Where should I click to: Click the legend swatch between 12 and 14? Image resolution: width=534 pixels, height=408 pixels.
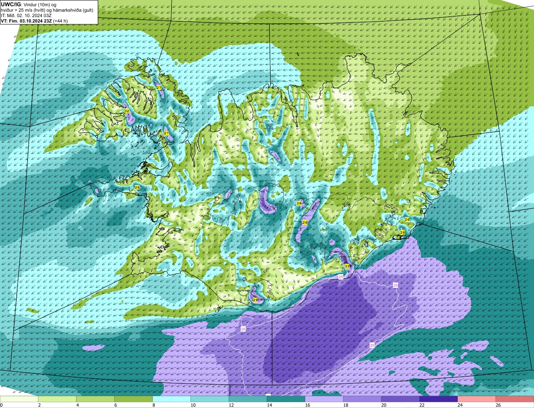248,399
